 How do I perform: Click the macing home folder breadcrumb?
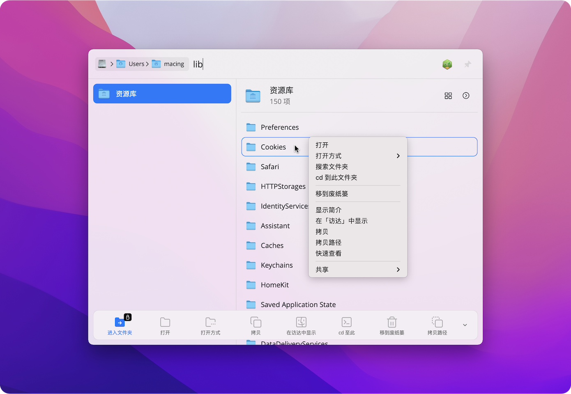click(x=168, y=64)
